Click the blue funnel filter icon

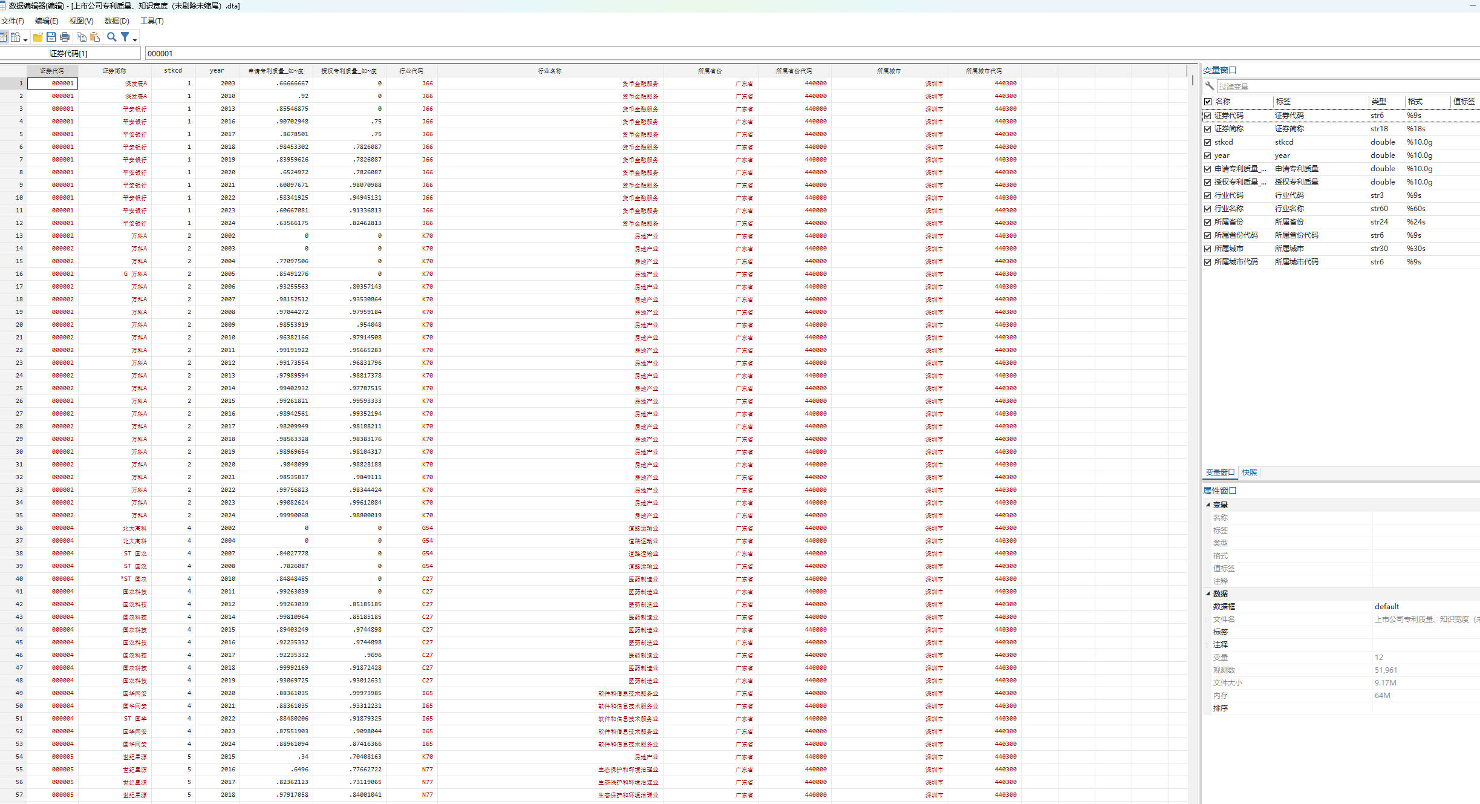coord(125,37)
